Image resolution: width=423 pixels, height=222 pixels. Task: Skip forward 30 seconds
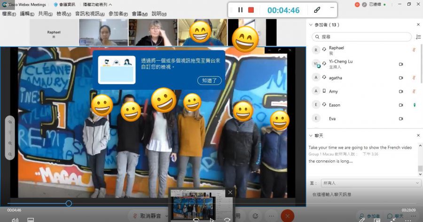pos(227,220)
